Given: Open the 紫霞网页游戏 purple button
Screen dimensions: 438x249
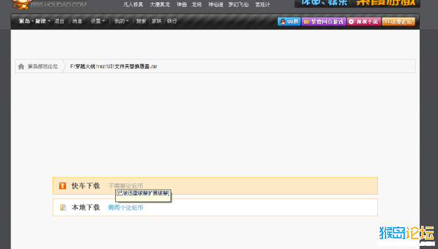Looking at the screenshot, I should (323, 21).
